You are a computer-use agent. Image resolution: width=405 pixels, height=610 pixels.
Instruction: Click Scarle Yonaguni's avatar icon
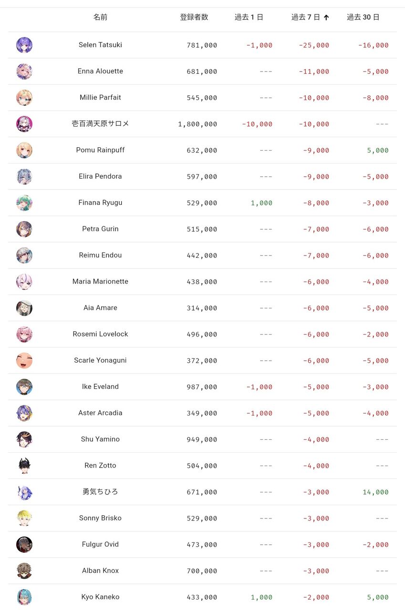tap(24, 361)
